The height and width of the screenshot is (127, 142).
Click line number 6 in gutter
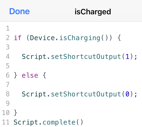[x=8, y=75]
